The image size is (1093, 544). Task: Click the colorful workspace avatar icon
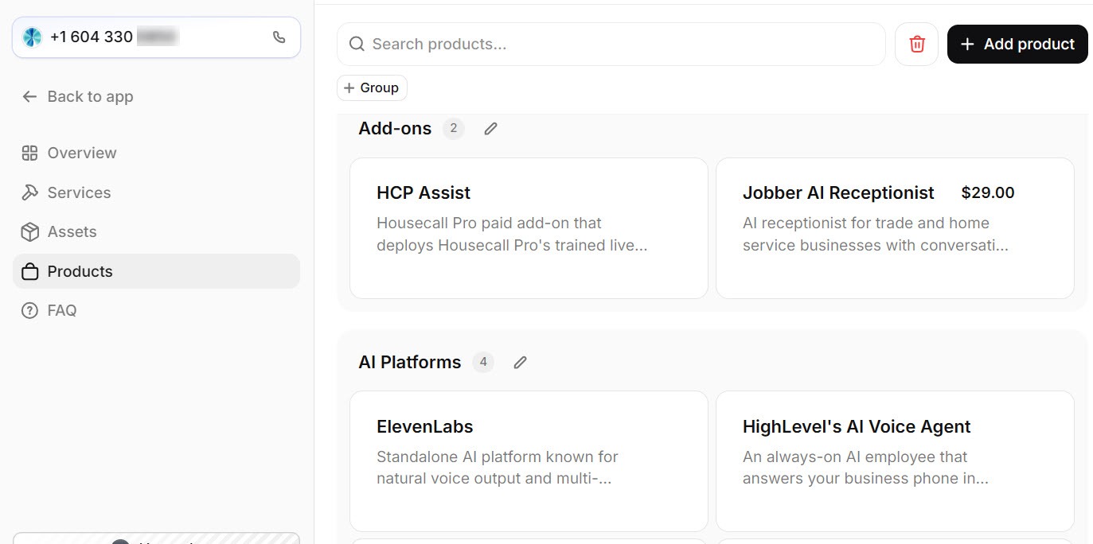click(32, 37)
